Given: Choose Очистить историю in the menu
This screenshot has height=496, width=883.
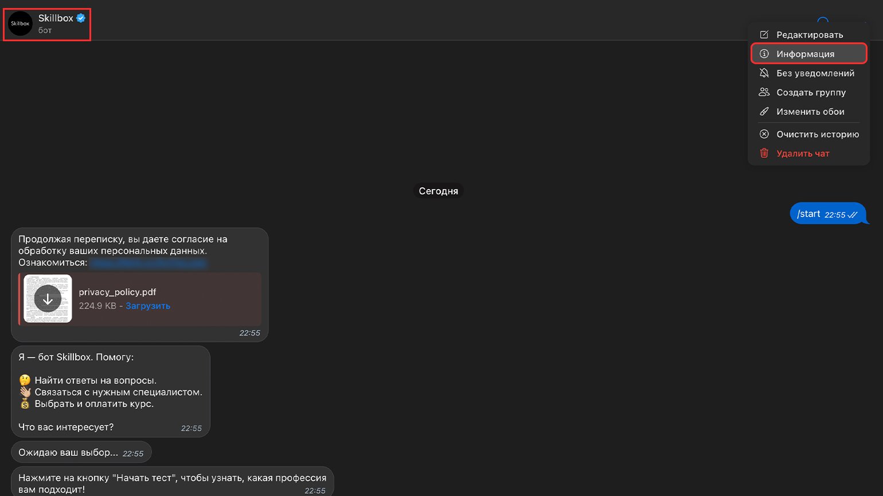Looking at the screenshot, I should coord(809,134).
